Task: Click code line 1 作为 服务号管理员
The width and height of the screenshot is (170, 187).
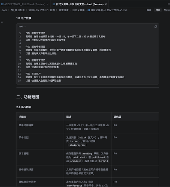Action: pos(35,33)
